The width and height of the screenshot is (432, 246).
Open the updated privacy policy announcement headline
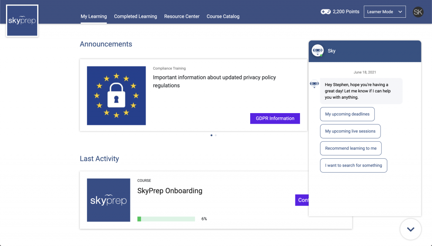click(214, 81)
